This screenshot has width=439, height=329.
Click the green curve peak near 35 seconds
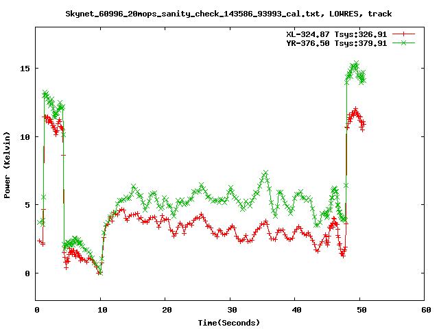point(265,173)
